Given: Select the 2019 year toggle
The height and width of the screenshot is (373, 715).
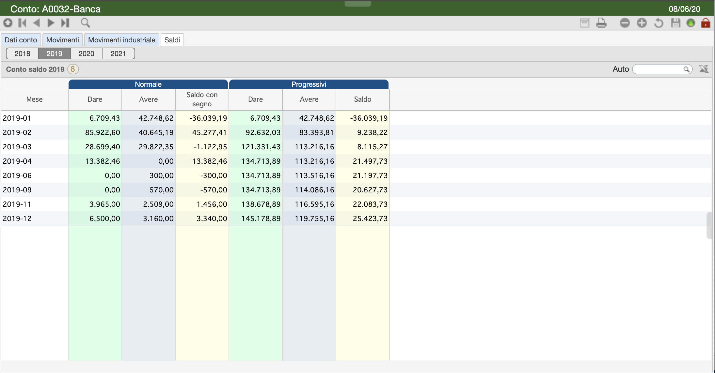Looking at the screenshot, I should click(x=54, y=53).
